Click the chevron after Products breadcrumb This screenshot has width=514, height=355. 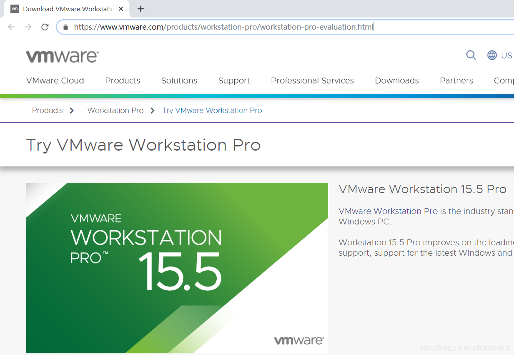(72, 111)
